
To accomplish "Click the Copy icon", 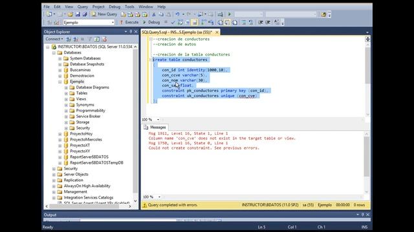I will [x=161, y=14].
